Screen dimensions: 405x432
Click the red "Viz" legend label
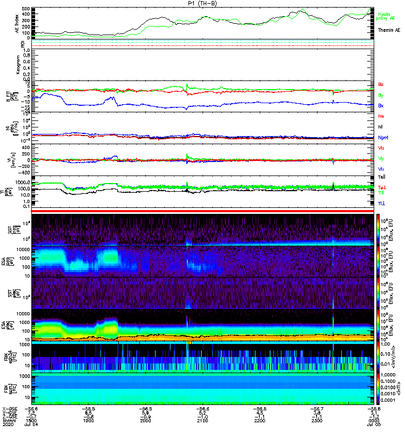[381, 148]
